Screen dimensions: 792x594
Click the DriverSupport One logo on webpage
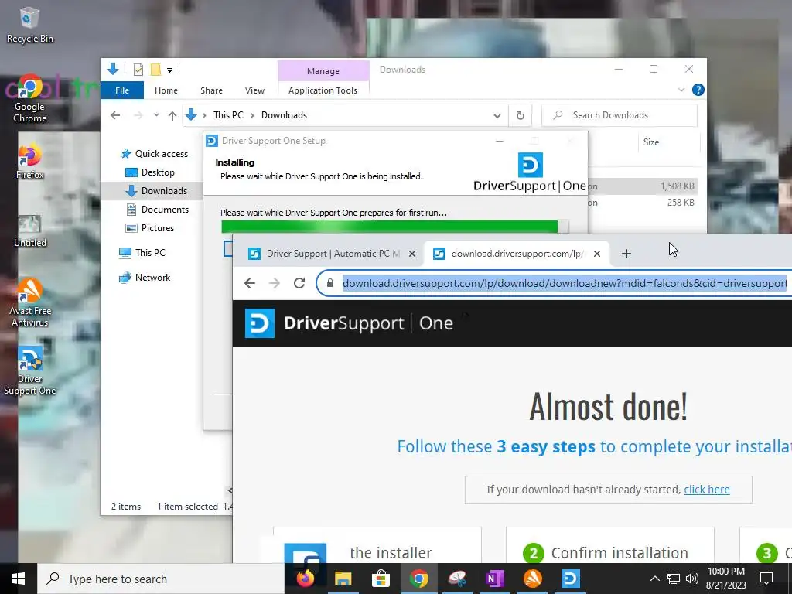(x=349, y=323)
